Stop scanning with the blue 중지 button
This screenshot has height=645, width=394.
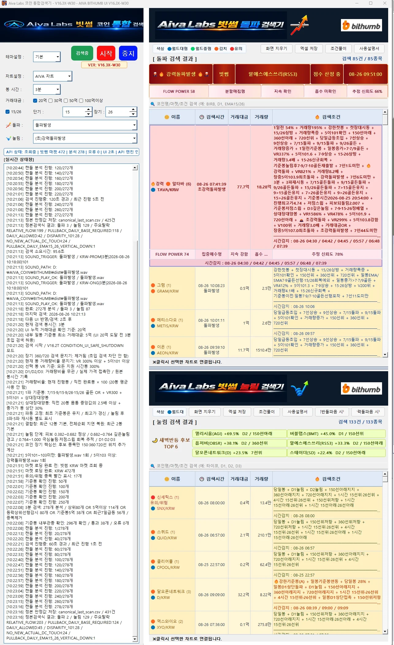click(x=128, y=53)
